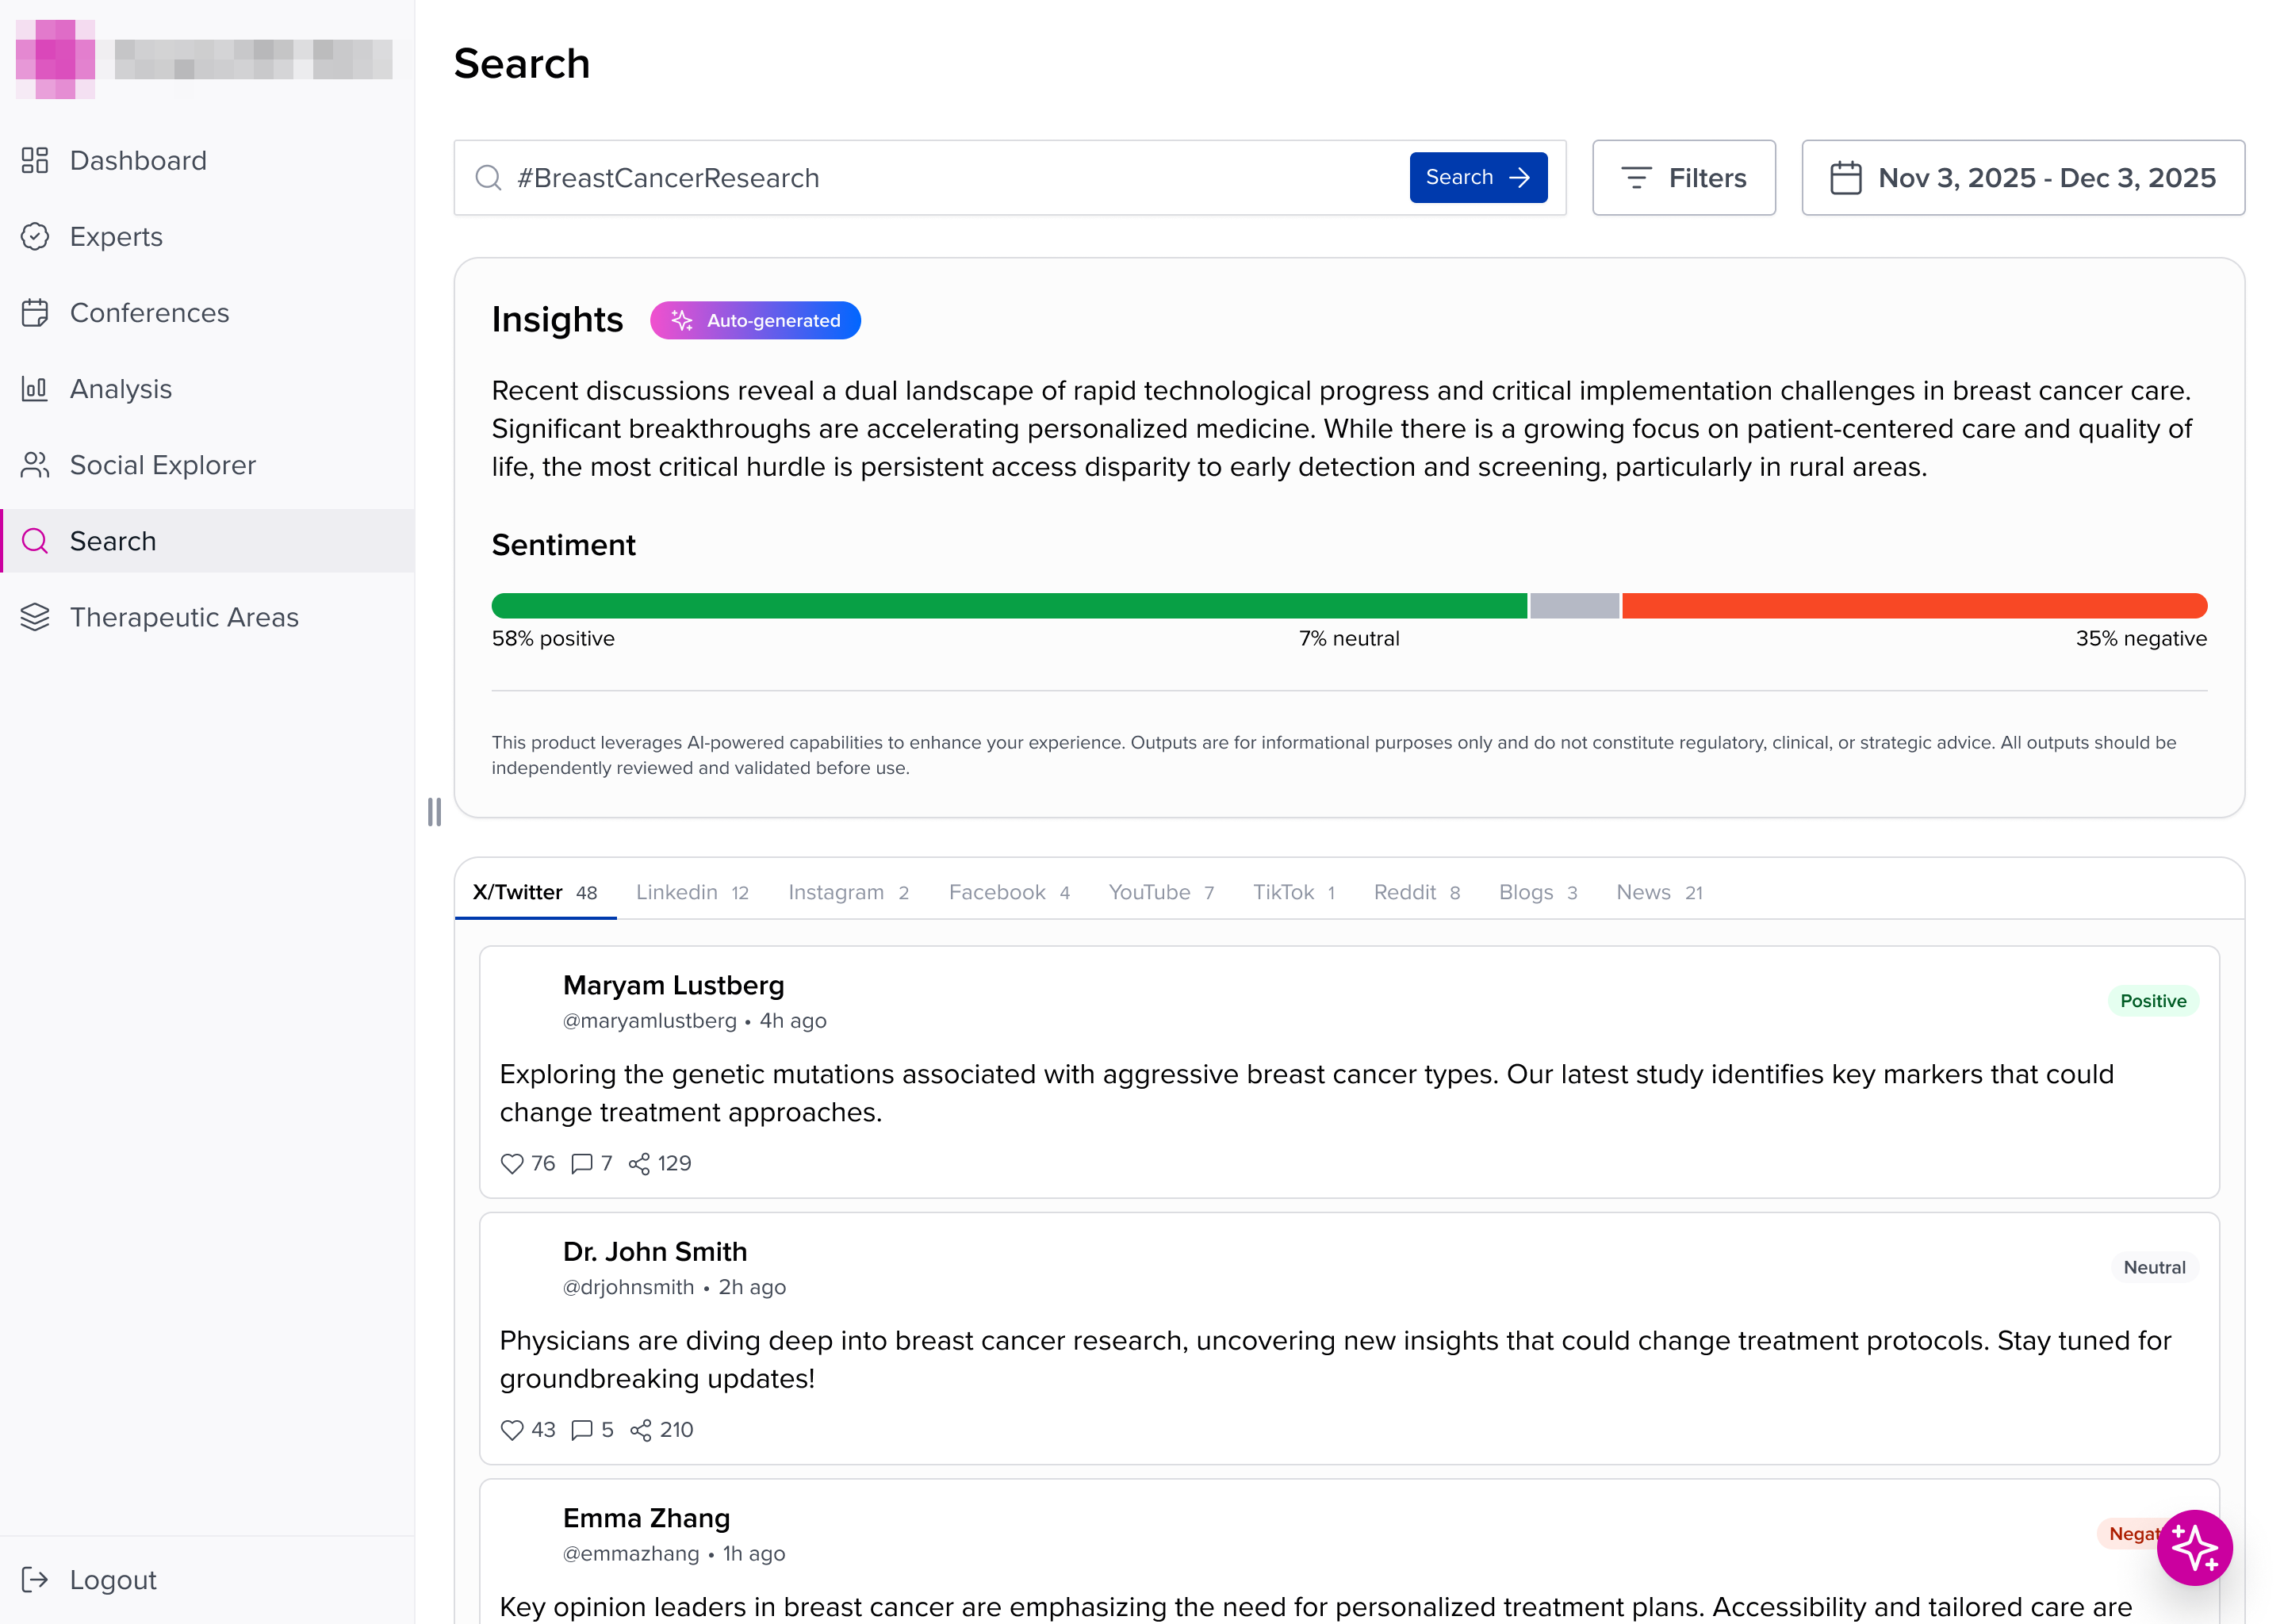Navigate to Conferences
2284x1624 pixels.
(x=207, y=312)
